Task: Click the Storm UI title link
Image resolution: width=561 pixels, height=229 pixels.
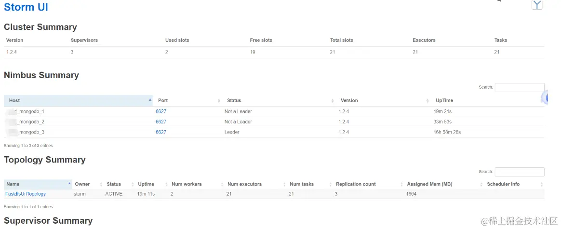Action: click(26, 7)
